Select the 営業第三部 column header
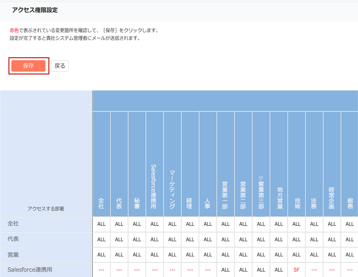This screenshot has width=358, height=277. (261, 164)
